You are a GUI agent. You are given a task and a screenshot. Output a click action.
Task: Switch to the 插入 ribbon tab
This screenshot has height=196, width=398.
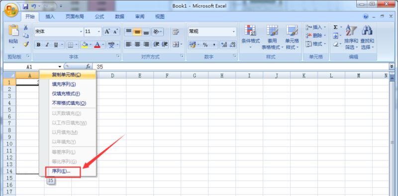(x=50, y=17)
